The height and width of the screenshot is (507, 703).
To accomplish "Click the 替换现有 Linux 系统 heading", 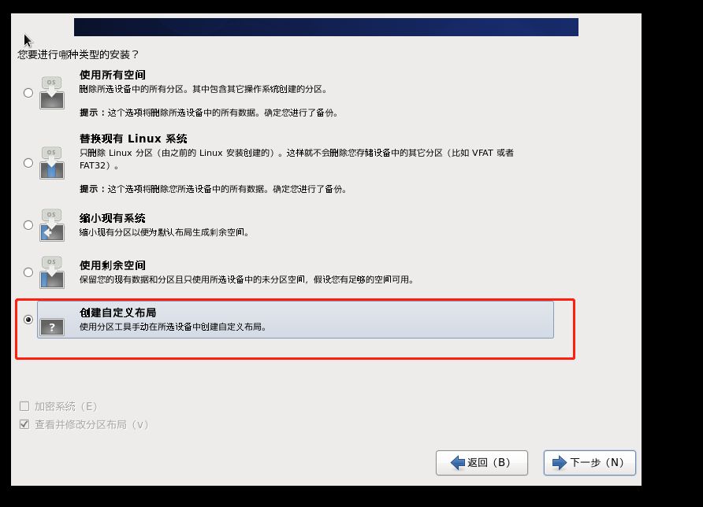I will point(133,139).
